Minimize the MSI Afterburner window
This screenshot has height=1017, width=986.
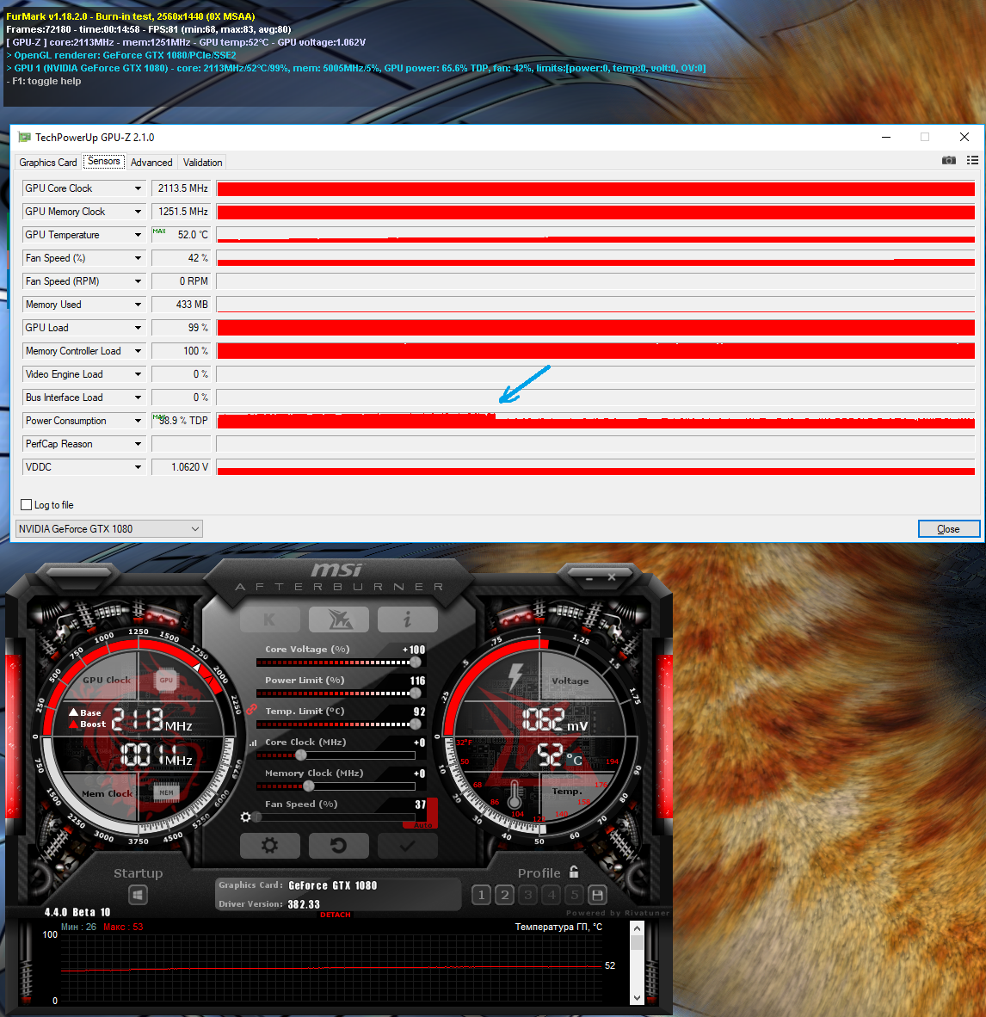(x=589, y=577)
